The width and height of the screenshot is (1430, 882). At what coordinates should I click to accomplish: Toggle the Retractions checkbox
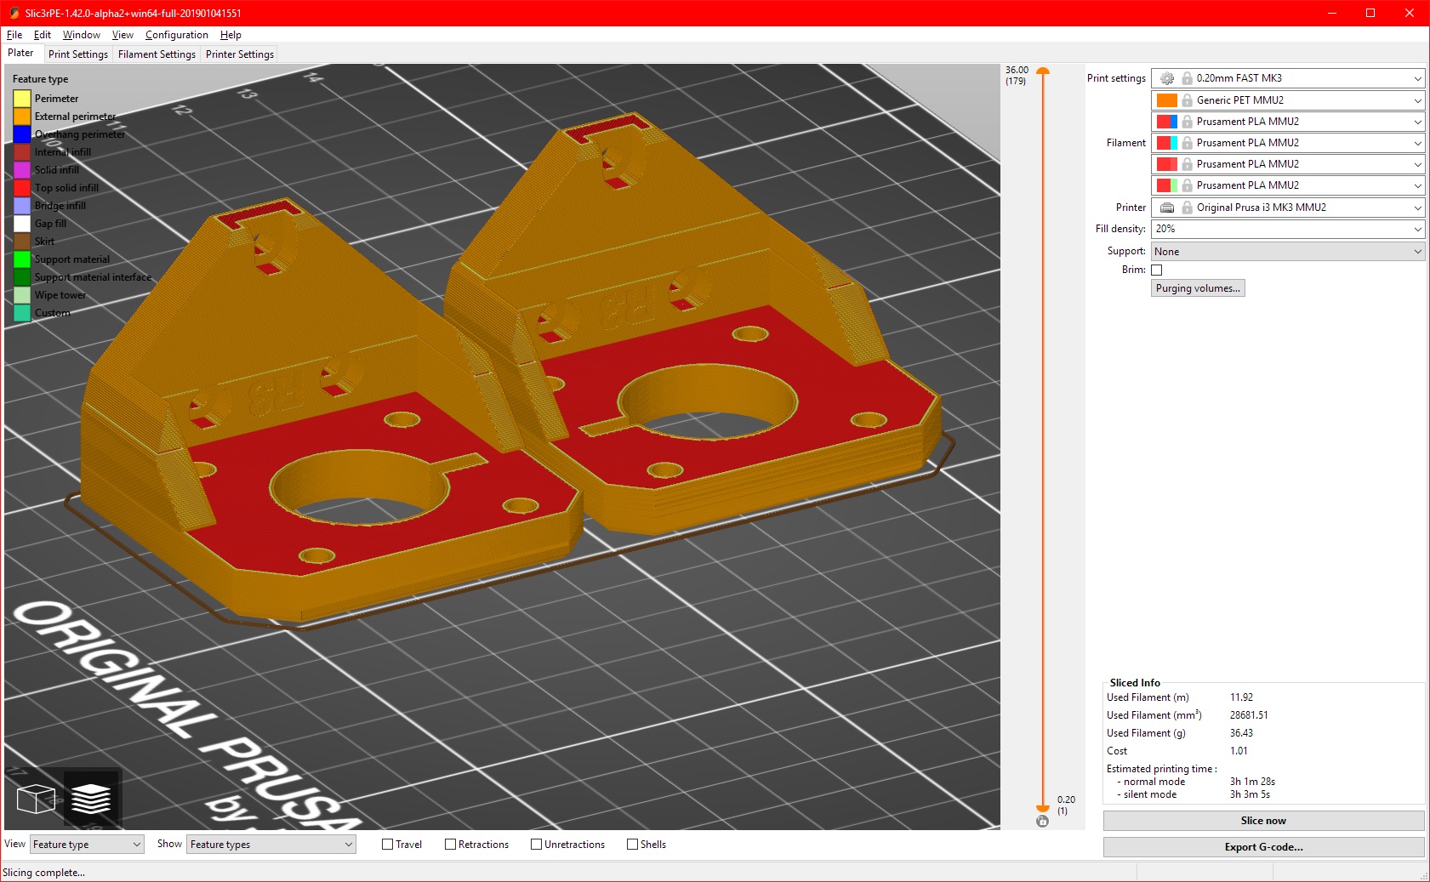point(450,844)
